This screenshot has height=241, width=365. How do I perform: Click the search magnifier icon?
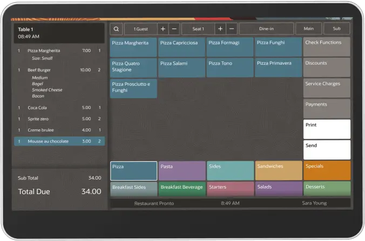pos(116,29)
